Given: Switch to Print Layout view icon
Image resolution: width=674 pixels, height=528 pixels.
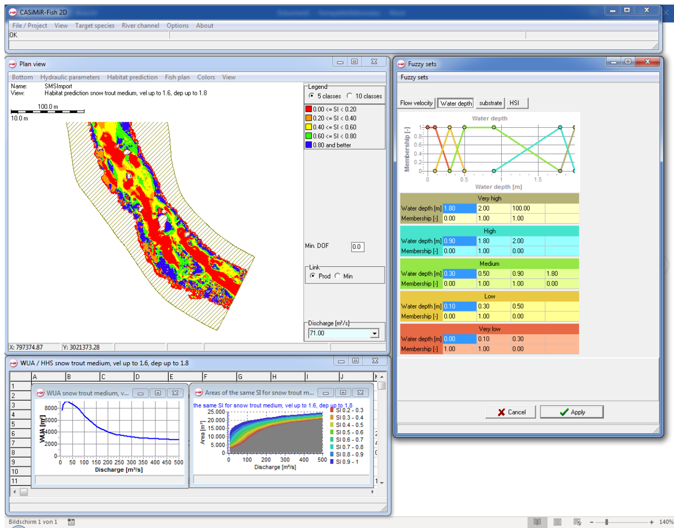Looking at the screenshot, I should [x=557, y=522].
